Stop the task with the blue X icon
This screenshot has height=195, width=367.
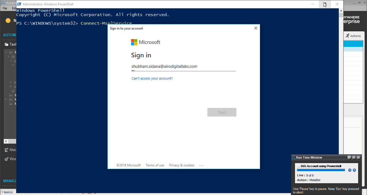354,170
